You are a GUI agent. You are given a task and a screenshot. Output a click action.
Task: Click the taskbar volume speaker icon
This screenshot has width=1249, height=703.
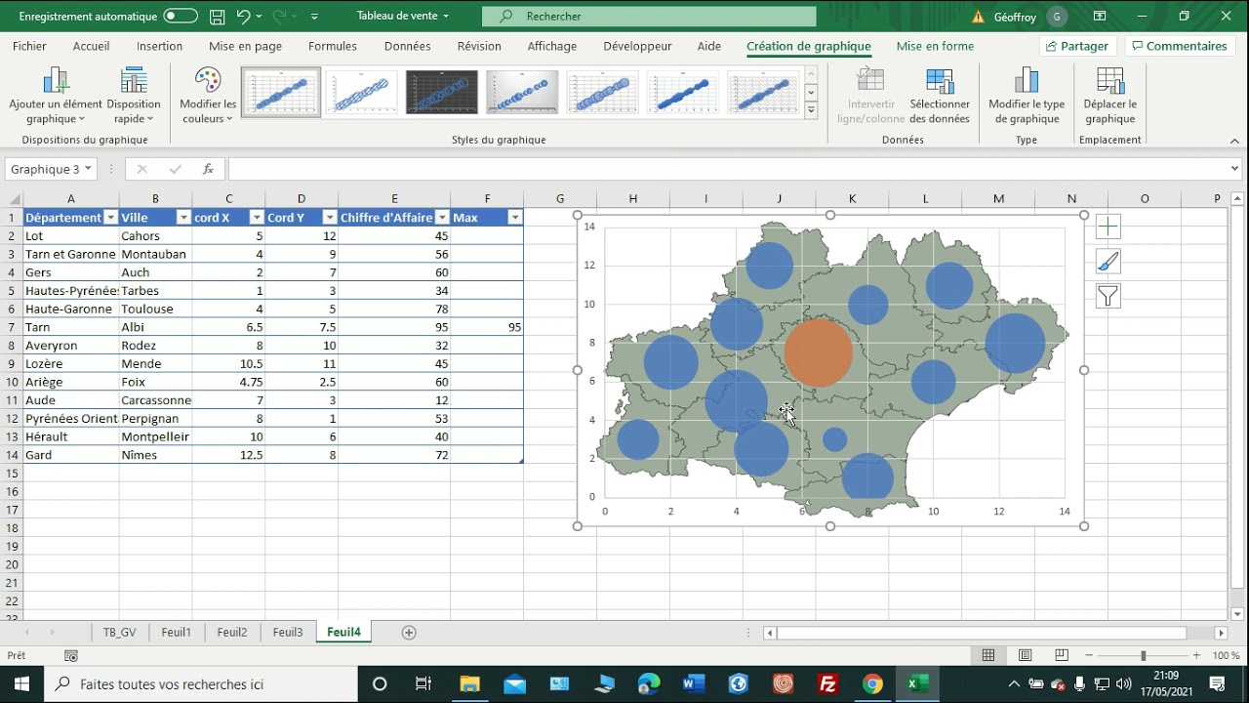[1123, 684]
